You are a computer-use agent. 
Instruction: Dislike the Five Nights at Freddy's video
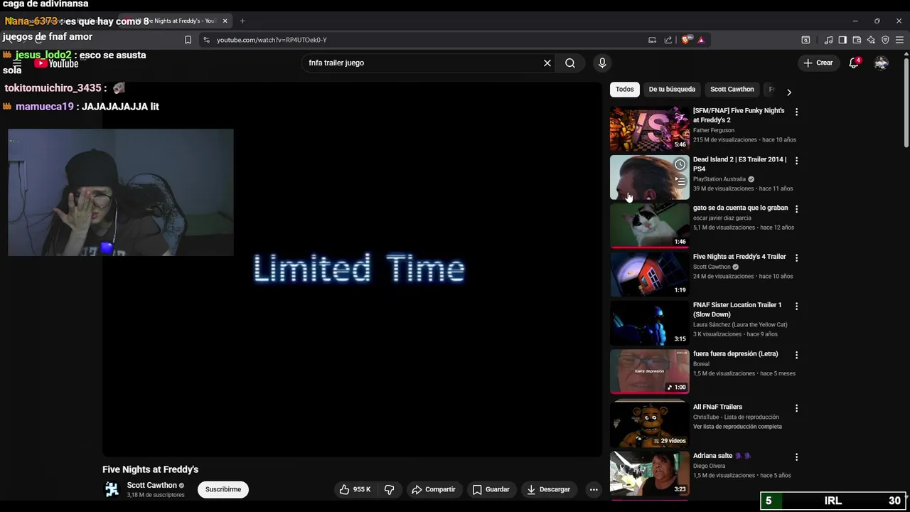(x=389, y=489)
